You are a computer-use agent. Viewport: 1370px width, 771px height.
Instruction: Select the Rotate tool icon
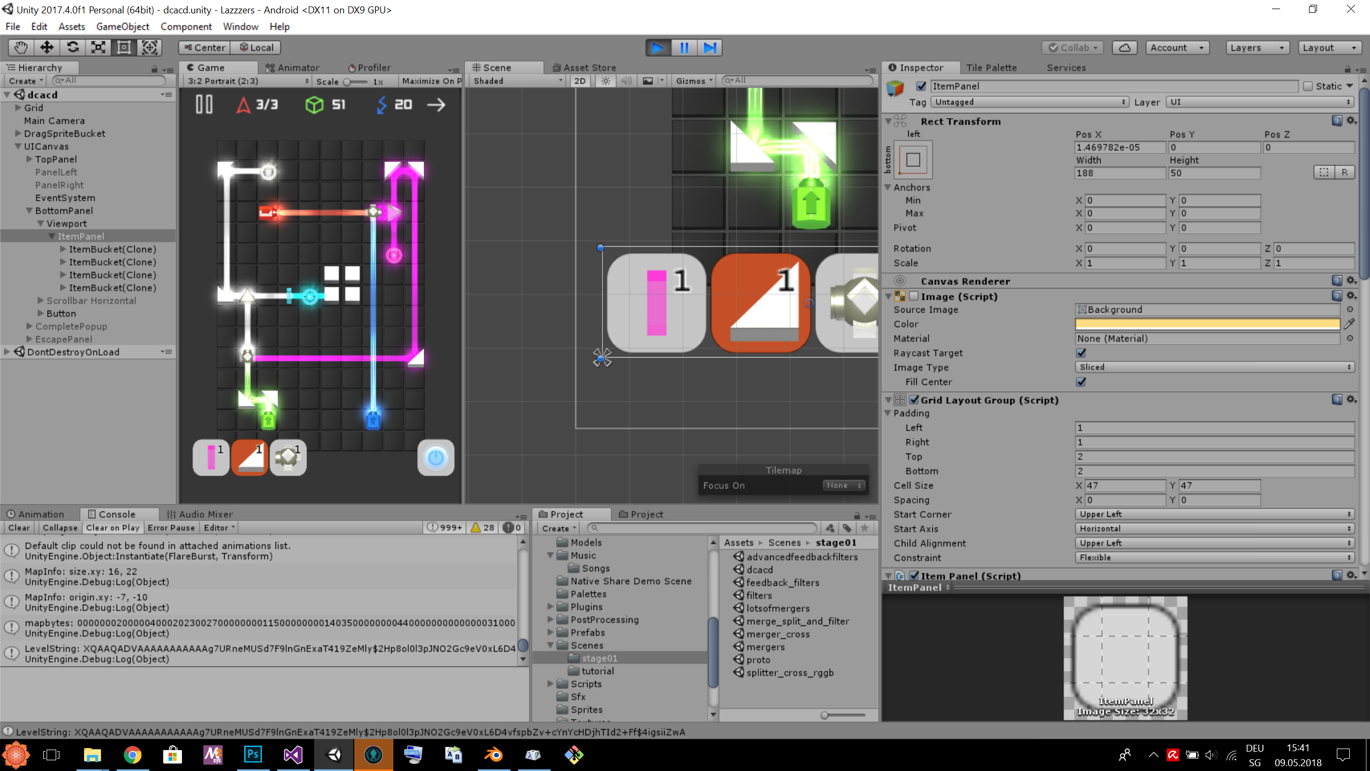click(x=73, y=48)
